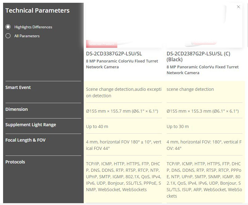Click the 155.3 mm dimension value
This screenshot has width=248, height=205.
202,111
